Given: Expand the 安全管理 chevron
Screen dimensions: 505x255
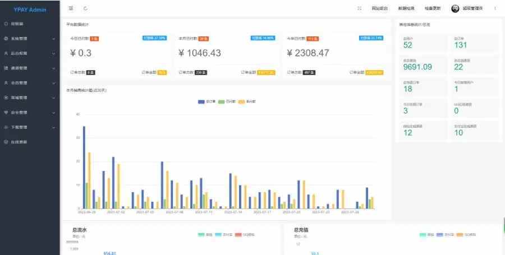Looking at the screenshot, I should (x=53, y=113).
